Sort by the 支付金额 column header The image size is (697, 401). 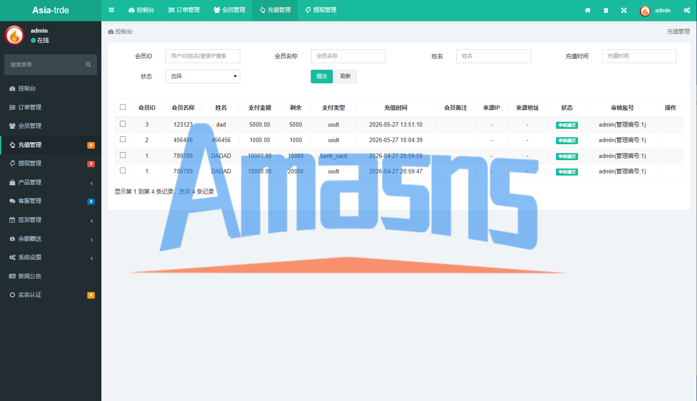tap(260, 108)
